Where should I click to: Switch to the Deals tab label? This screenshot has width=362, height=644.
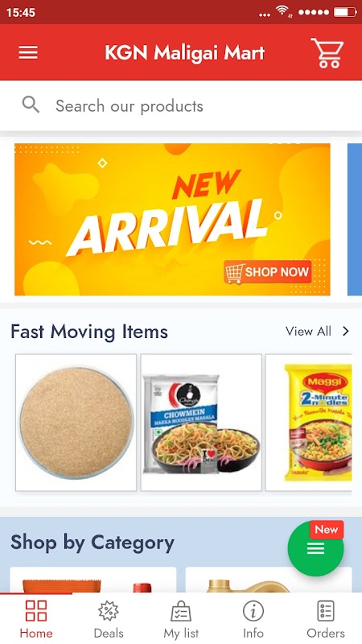coord(109,633)
